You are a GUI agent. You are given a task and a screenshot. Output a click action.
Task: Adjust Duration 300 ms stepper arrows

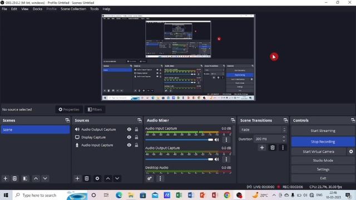(284, 139)
